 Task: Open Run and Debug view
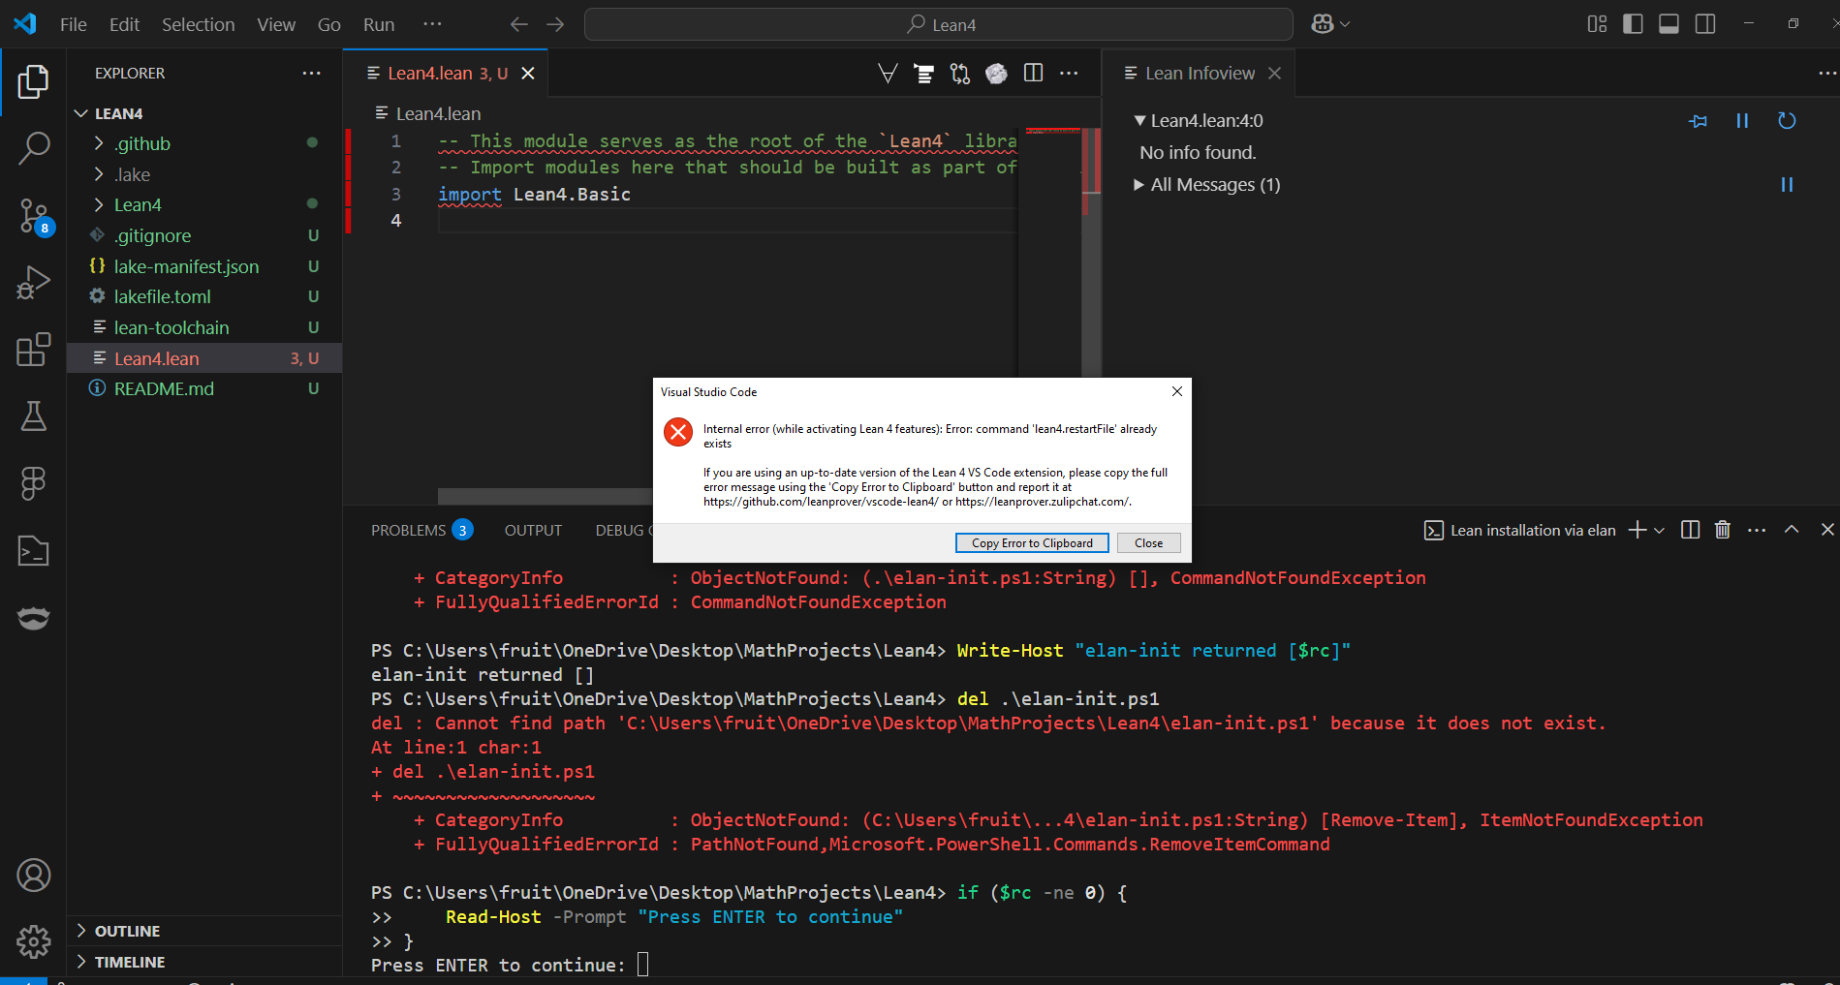click(x=33, y=283)
